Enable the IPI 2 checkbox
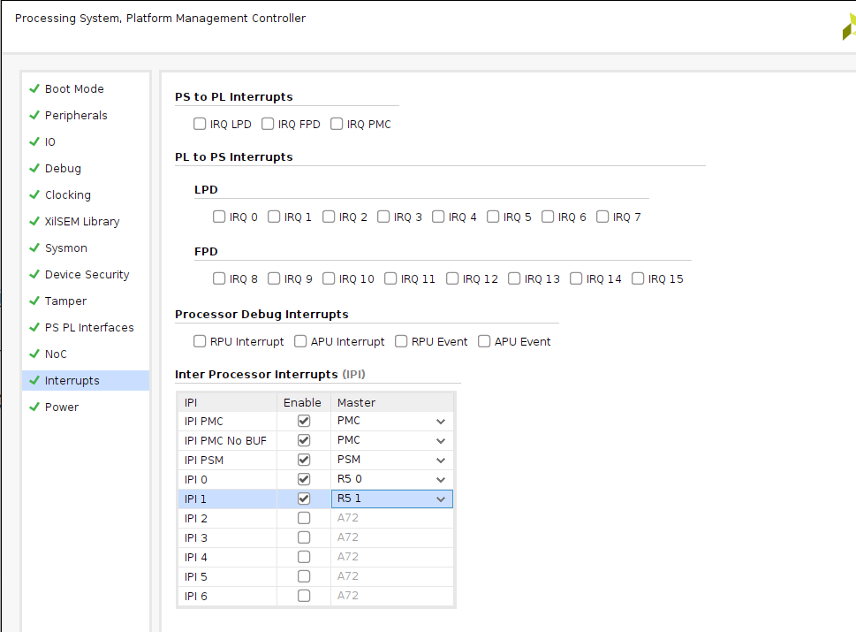 pyautogui.click(x=304, y=518)
